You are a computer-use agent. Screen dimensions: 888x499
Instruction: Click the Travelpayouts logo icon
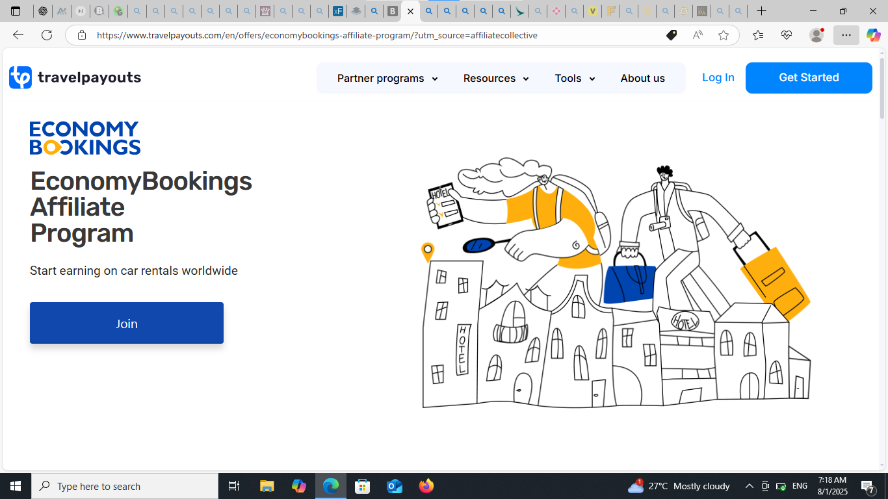(20, 77)
